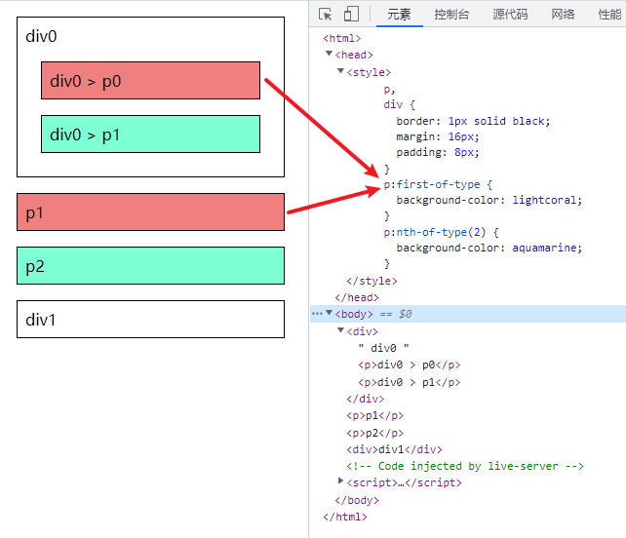This screenshot has width=626, height=538.
Task: Select the </body> closing tag
Action: pos(357,501)
